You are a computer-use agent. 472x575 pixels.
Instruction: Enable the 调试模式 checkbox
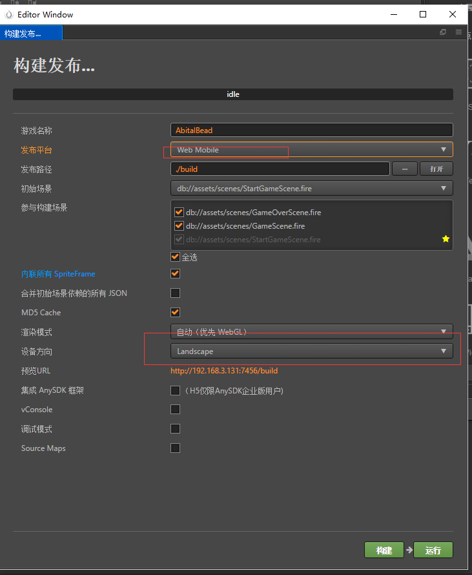tap(175, 429)
